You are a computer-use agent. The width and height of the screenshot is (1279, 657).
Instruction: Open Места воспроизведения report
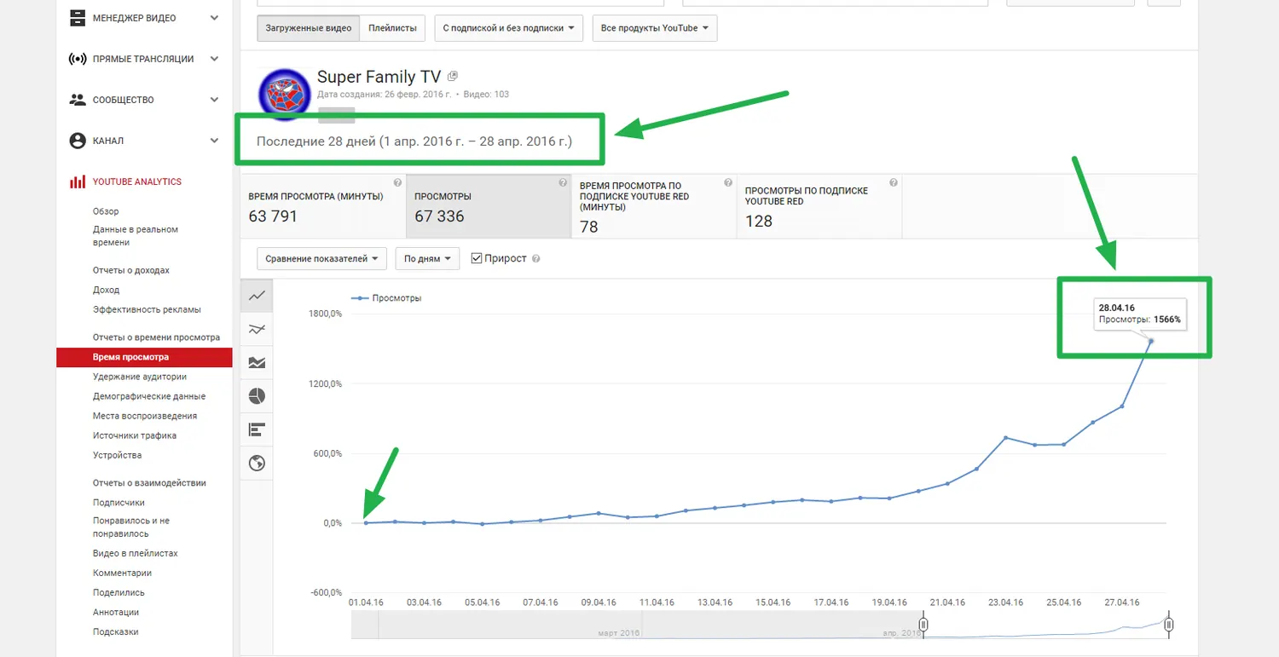pos(145,416)
